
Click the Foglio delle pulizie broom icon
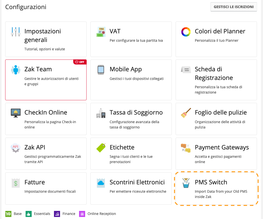tap(186, 113)
